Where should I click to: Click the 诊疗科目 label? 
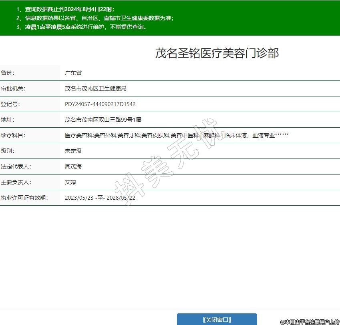(x=13, y=135)
